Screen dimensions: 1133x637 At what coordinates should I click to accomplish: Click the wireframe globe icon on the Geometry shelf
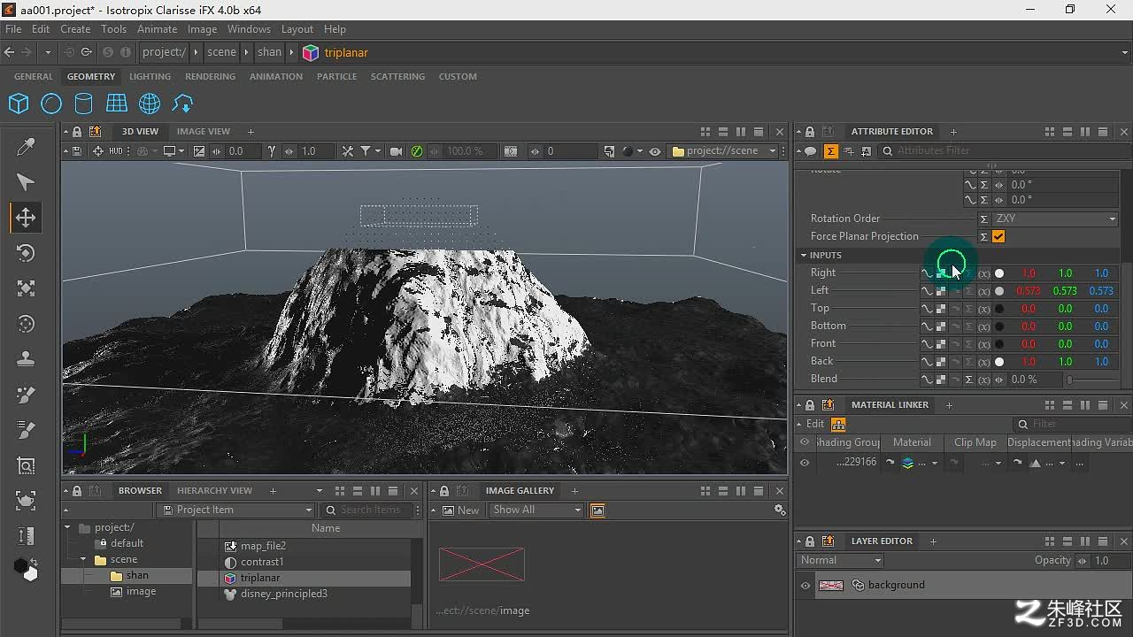click(150, 104)
